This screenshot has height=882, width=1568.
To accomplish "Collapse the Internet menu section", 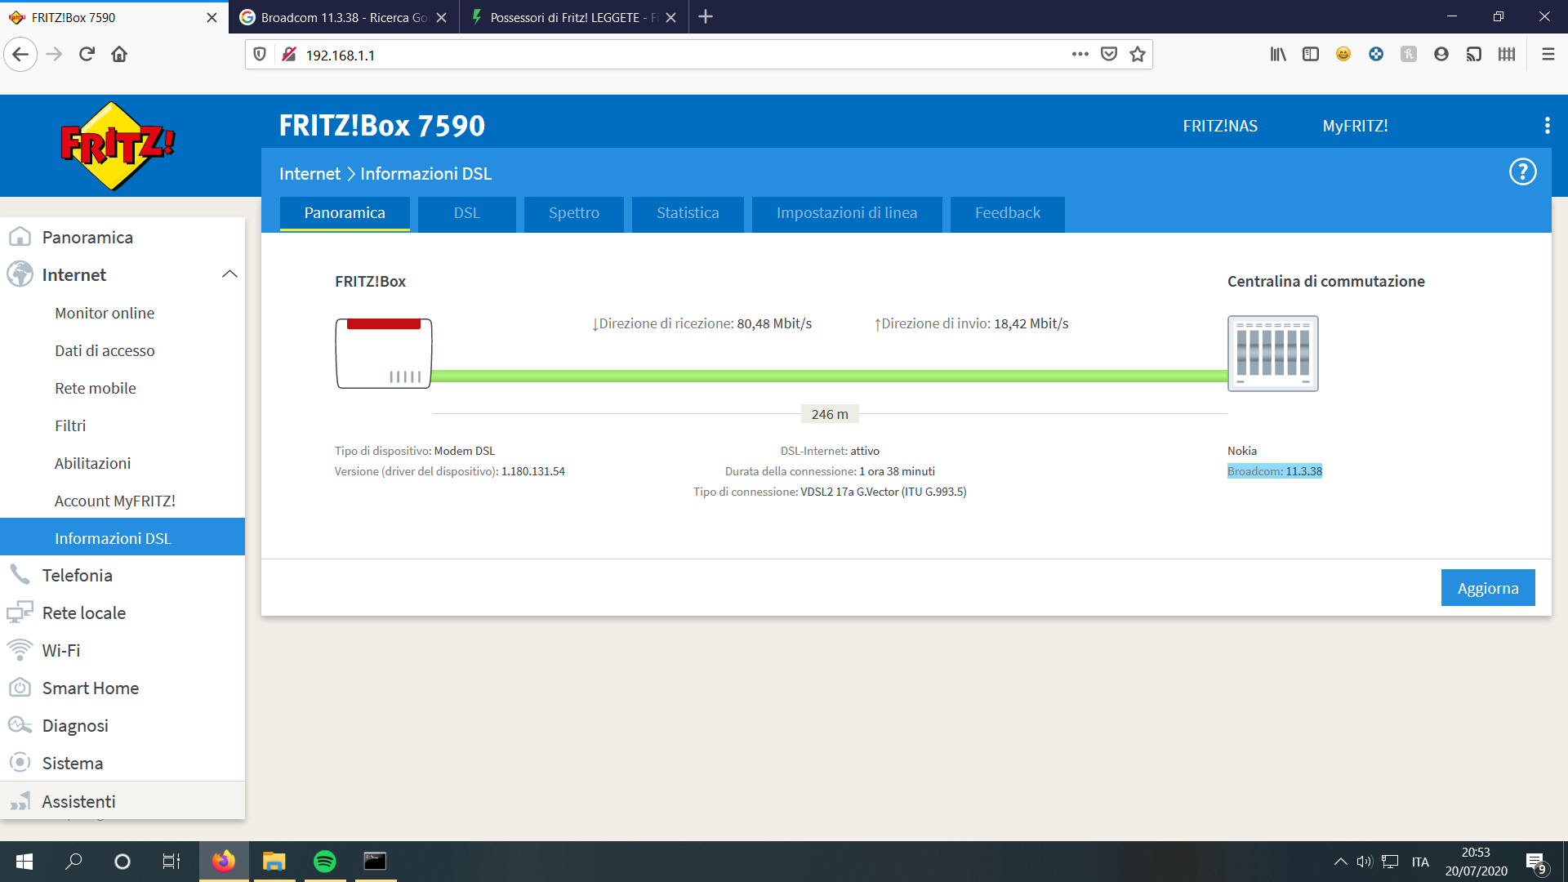I will [229, 274].
